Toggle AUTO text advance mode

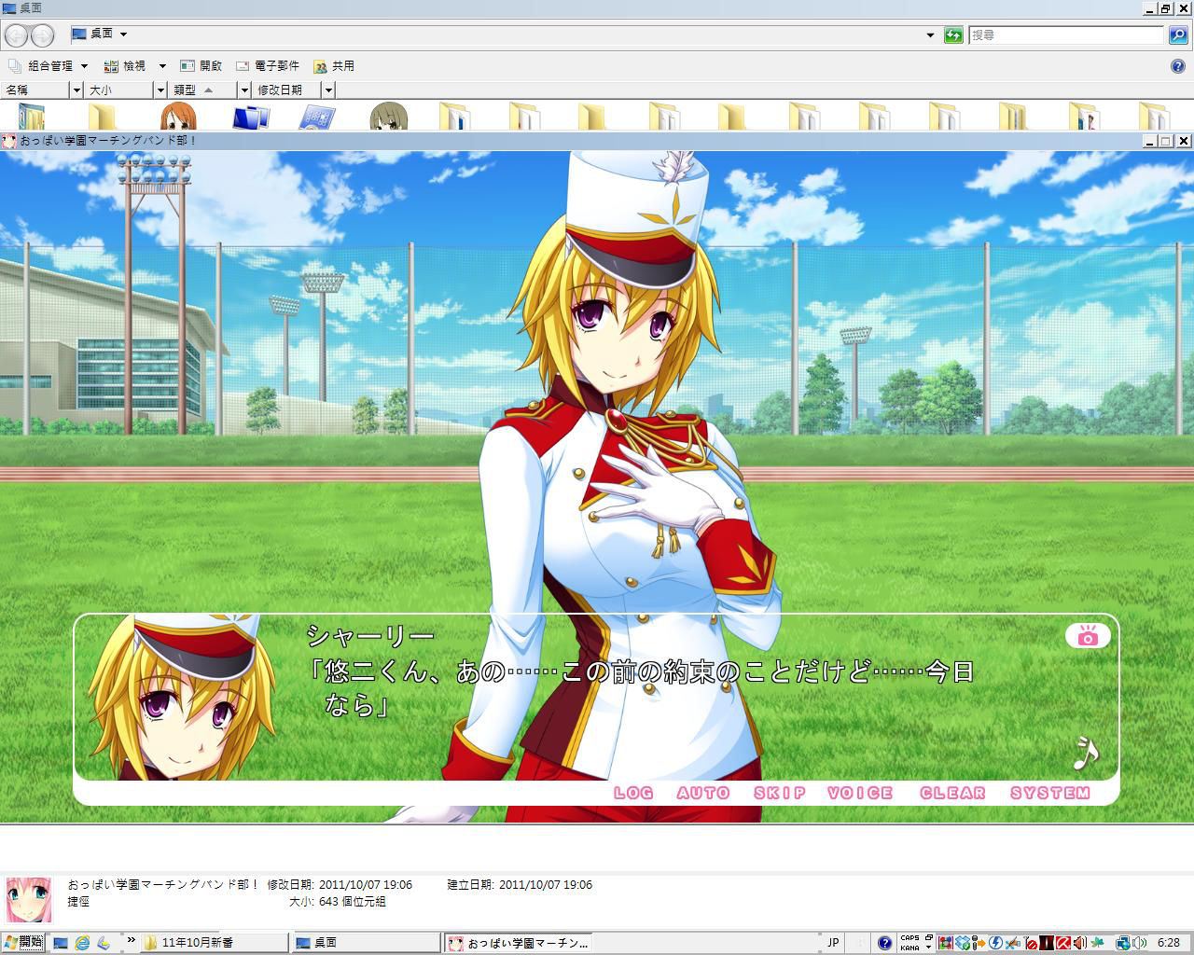point(702,793)
